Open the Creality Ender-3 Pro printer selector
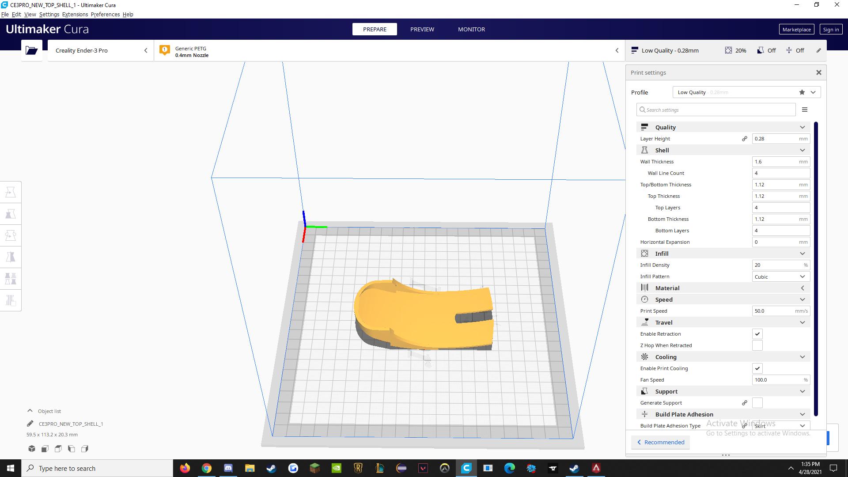 (x=101, y=50)
